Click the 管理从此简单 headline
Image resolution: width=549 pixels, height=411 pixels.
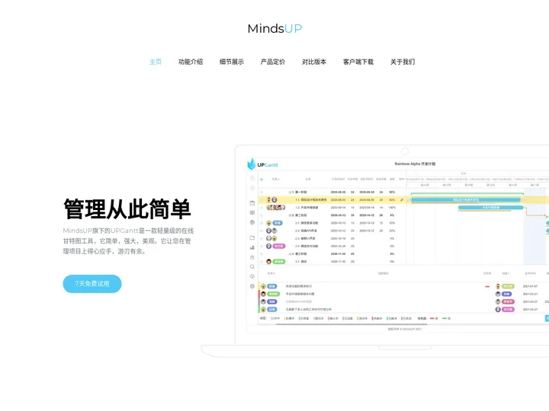[127, 209]
